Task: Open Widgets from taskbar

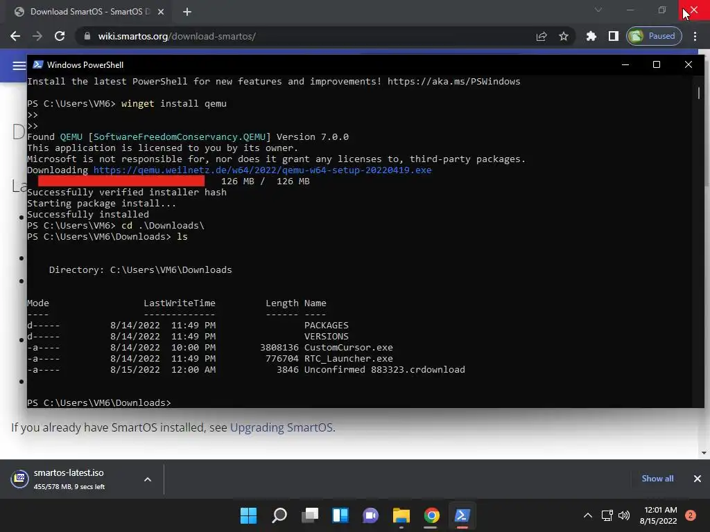Action: 340,515
